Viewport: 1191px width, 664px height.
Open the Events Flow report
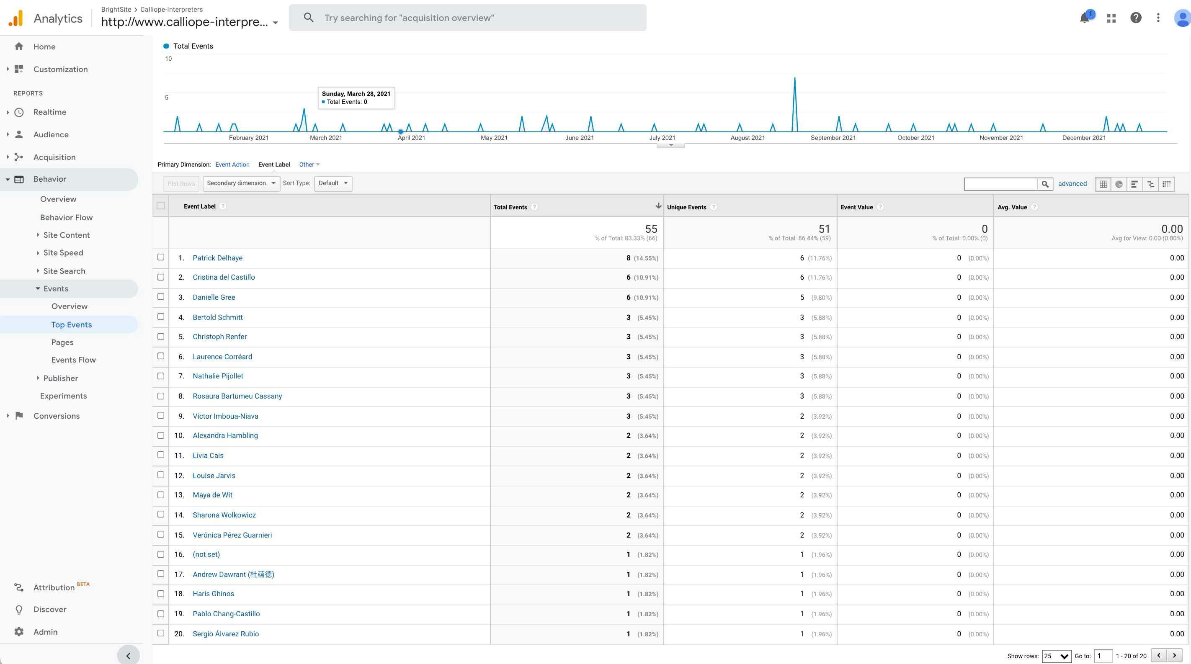(x=74, y=360)
